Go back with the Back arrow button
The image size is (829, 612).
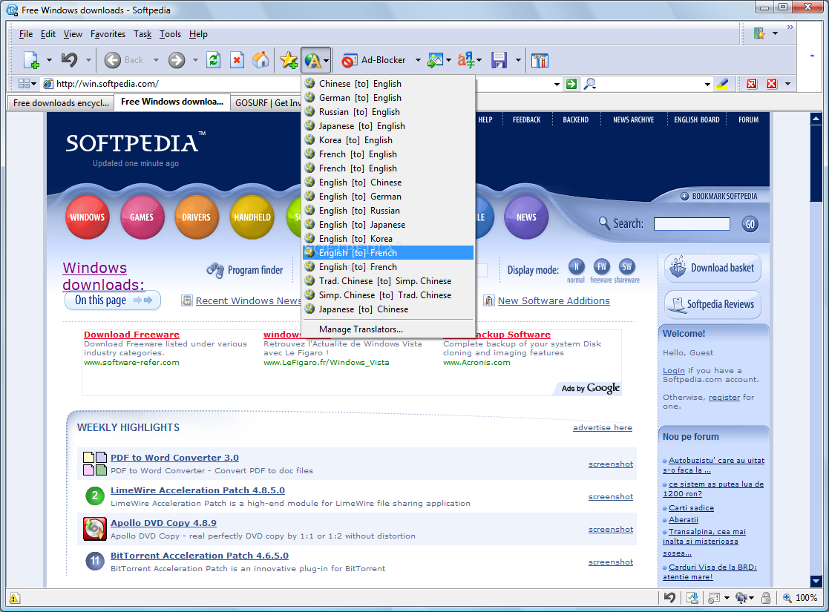click(112, 60)
